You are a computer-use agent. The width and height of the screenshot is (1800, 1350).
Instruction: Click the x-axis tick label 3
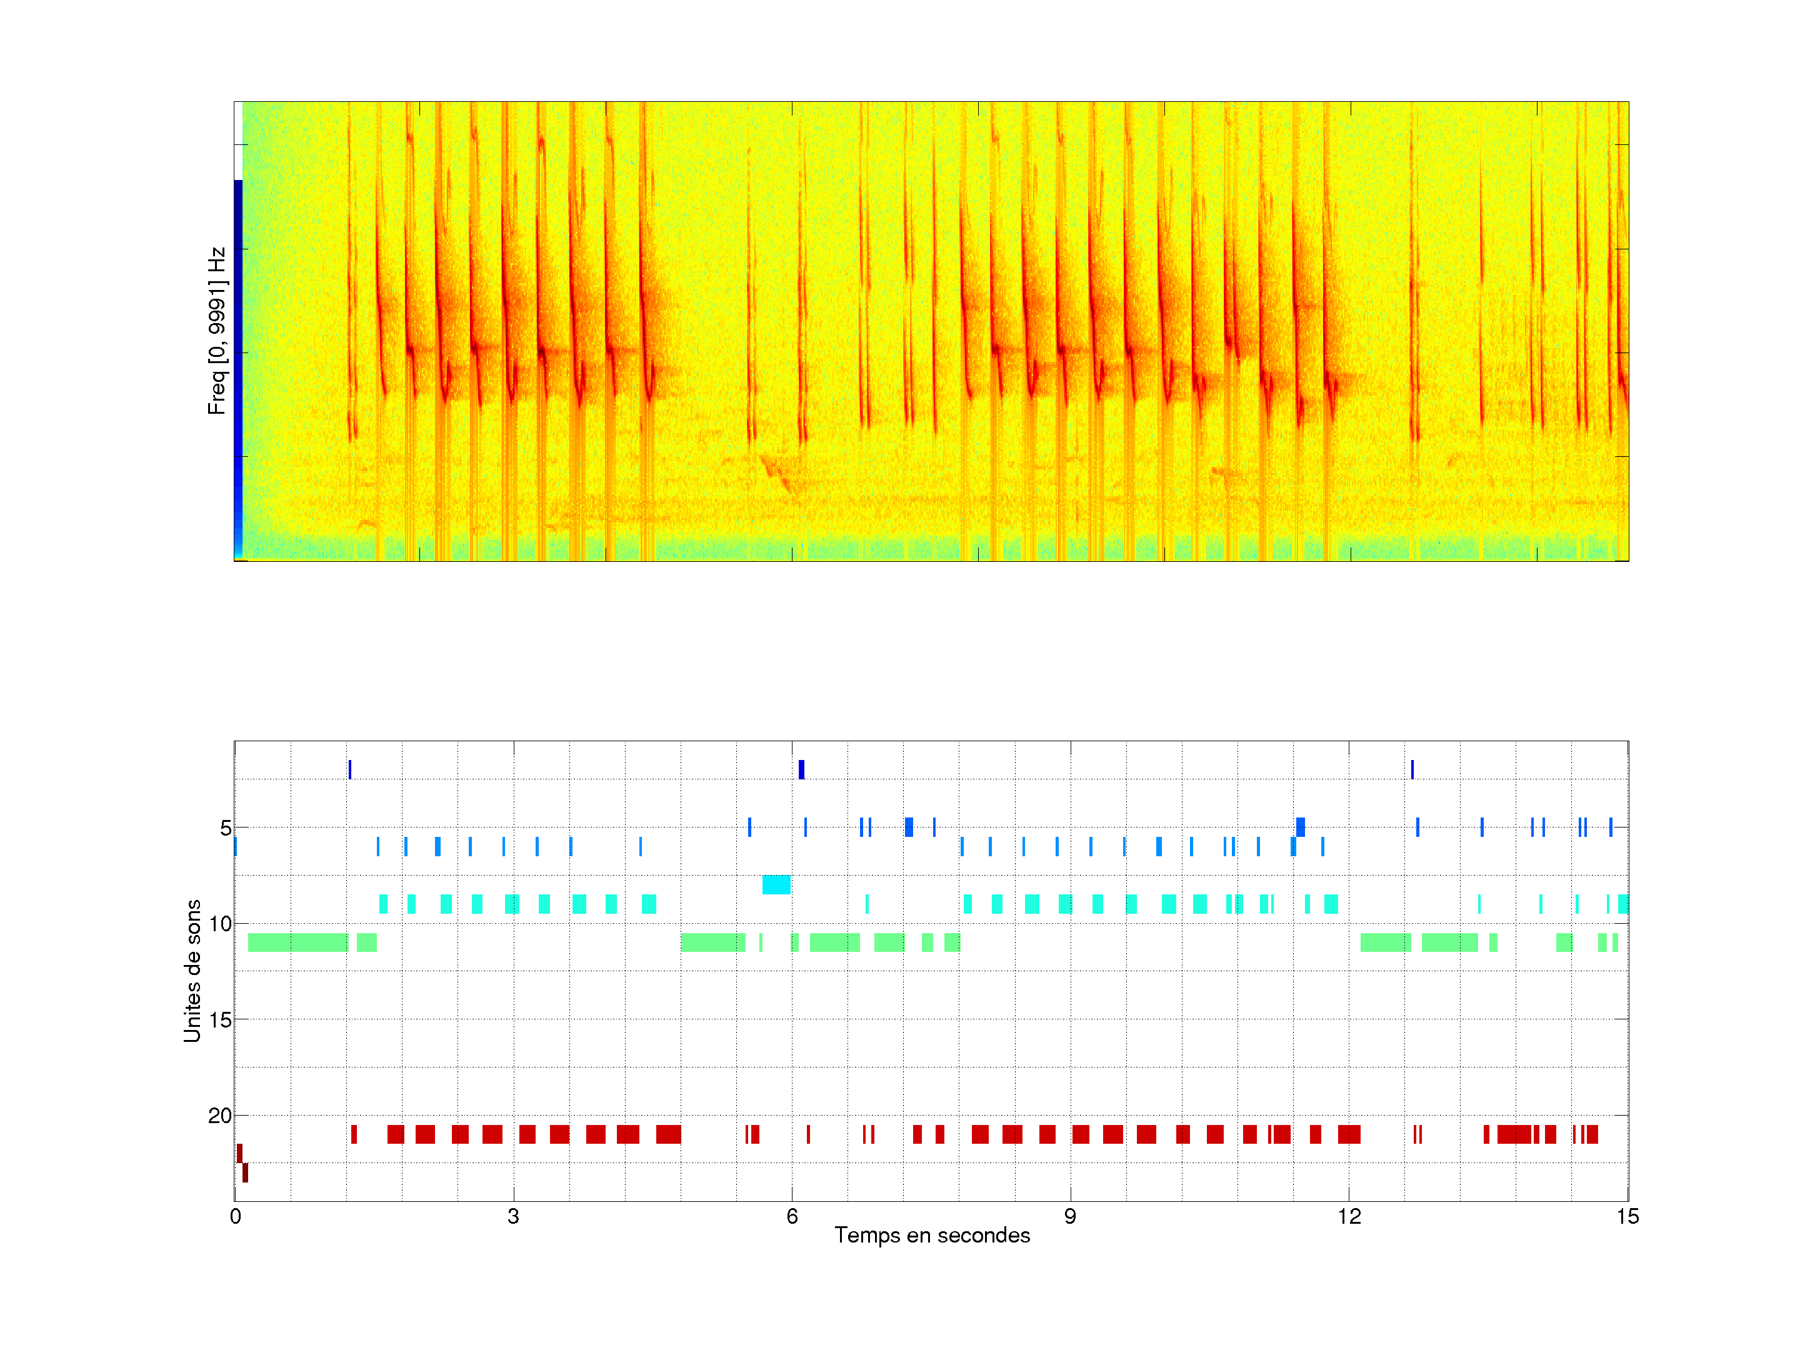[x=512, y=1216]
